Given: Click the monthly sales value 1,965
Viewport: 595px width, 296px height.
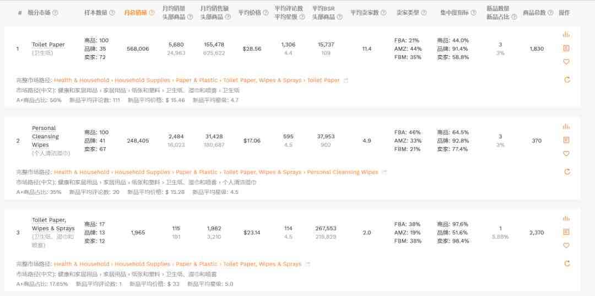Looking at the screenshot, I should pos(138,232).
